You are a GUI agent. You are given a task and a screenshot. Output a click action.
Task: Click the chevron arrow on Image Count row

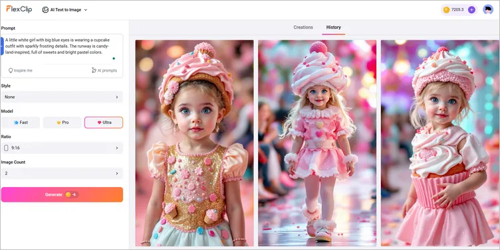(x=117, y=173)
